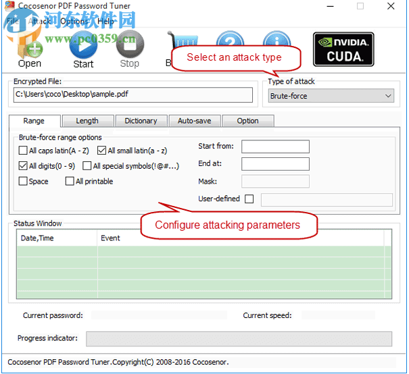Focus the End at input field
Image resolution: width=409 pixels, height=374 pixels.
pos(275,164)
